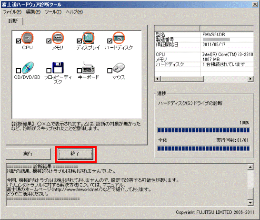Click the CPU diagnosis icon
This screenshot has height=220, width=260.
pyautogui.click(x=28, y=38)
